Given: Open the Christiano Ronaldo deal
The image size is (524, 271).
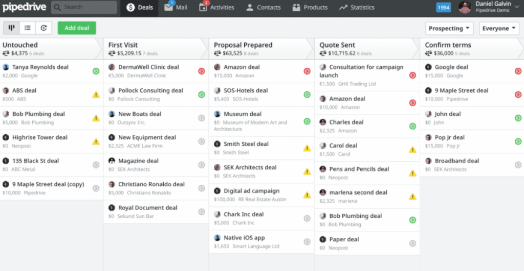Looking at the screenshot, I should [x=156, y=188].
